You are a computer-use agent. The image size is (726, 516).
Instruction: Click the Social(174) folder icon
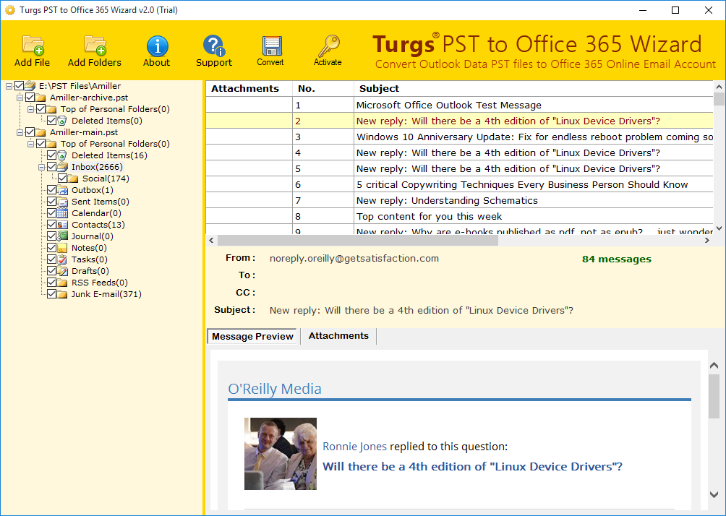(74, 179)
